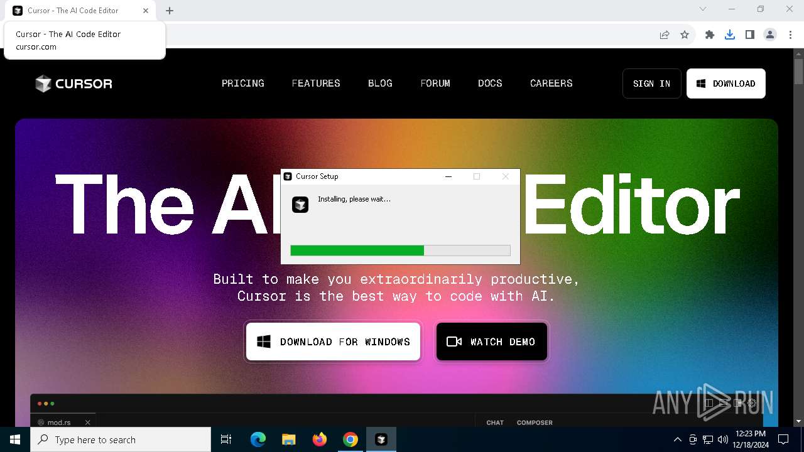Select the COMPOSER tab in demo preview

coord(535,422)
